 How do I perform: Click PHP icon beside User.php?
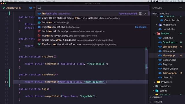tap(160, 77)
